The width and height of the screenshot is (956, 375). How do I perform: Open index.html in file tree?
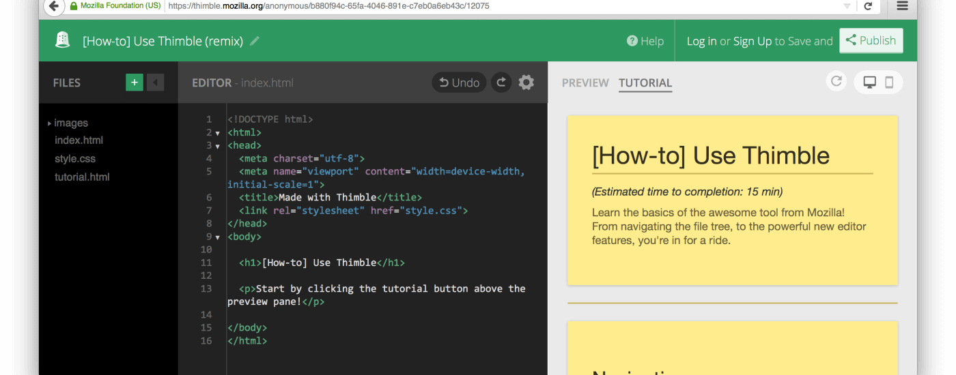click(79, 140)
